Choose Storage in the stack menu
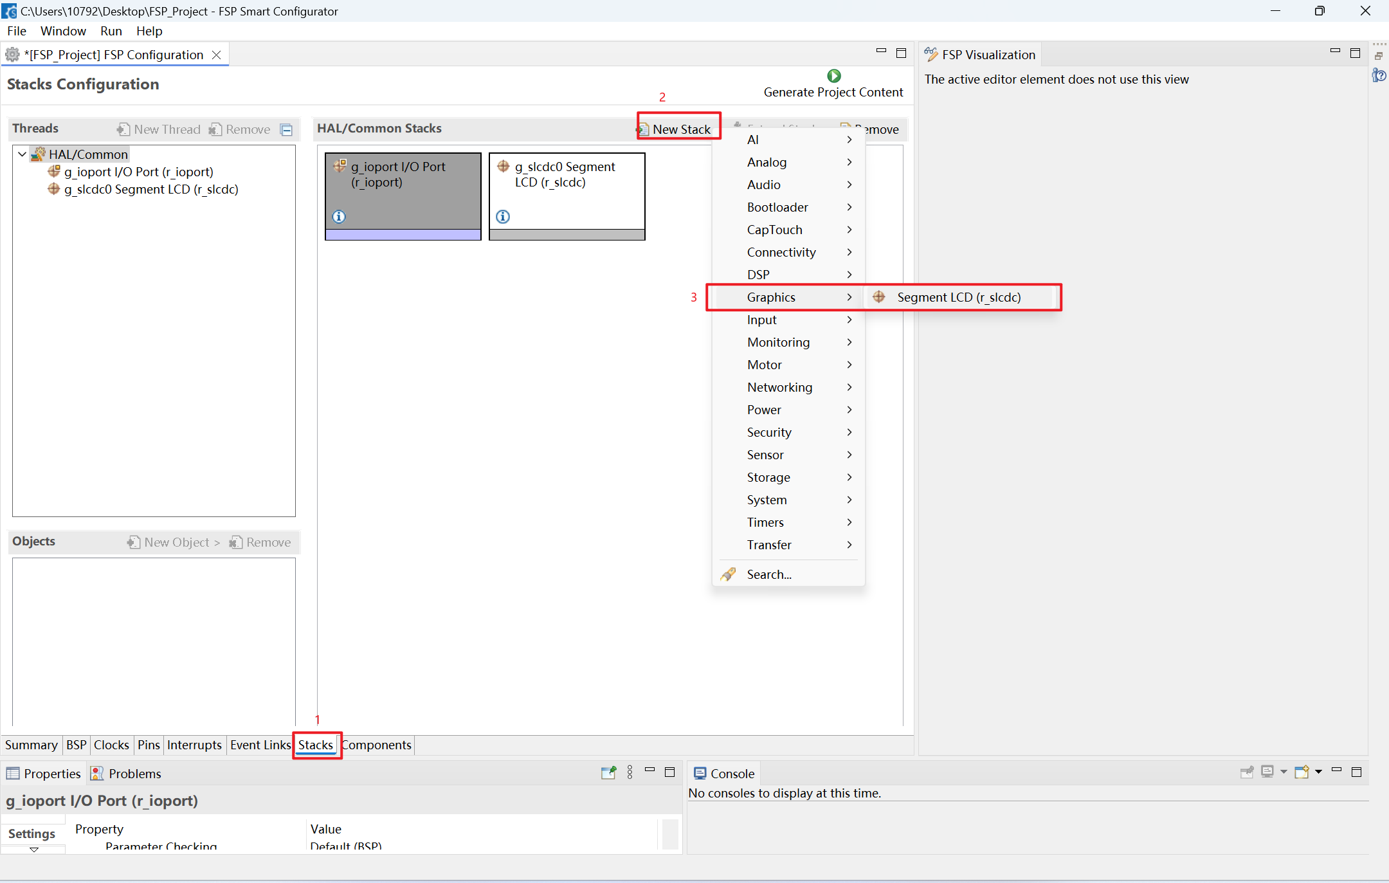Image resolution: width=1389 pixels, height=883 pixels. point(788,477)
